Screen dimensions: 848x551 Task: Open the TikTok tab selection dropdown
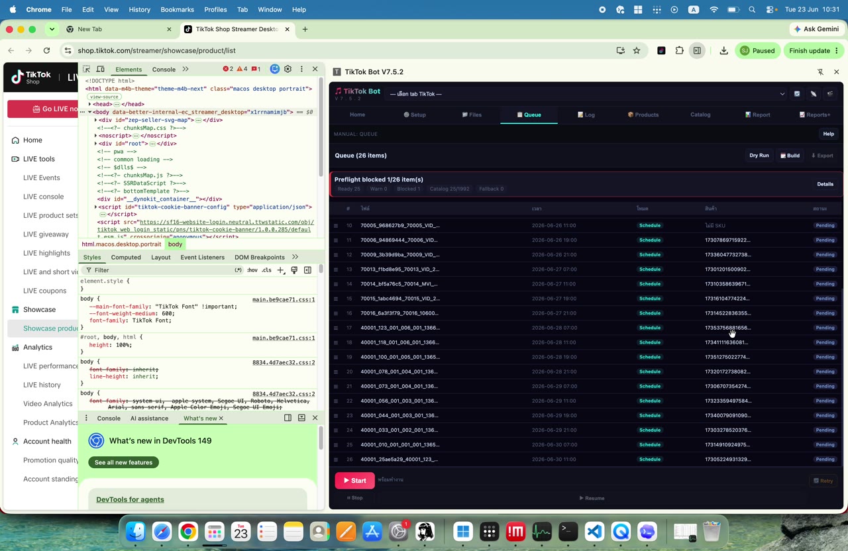click(586, 94)
